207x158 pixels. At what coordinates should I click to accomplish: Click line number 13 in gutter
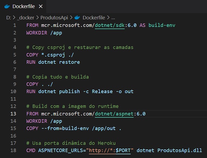click(13, 114)
